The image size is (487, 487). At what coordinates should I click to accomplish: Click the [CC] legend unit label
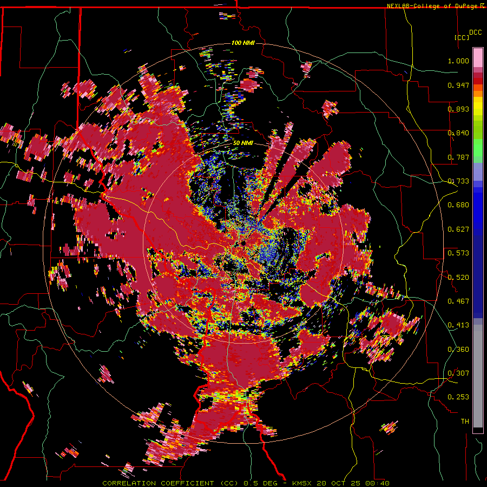(461, 37)
